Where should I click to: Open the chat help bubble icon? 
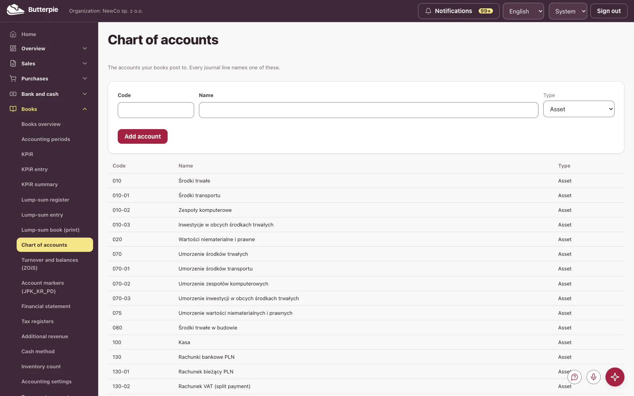pos(575,377)
